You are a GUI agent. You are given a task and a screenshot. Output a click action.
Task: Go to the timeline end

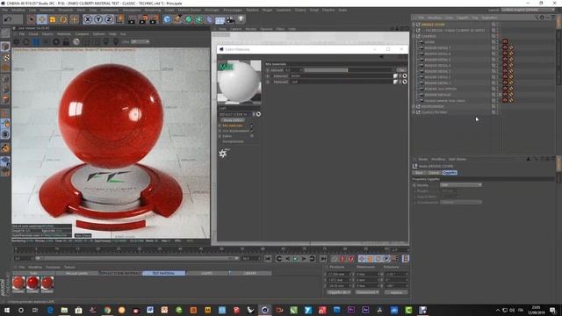click(x=323, y=259)
